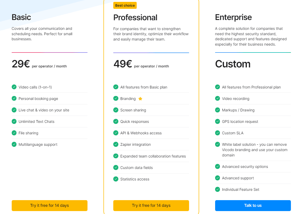Click checkmark icon beside Statistics access
Image resolution: width=305 pixels, height=214 pixels.
[x=116, y=179]
